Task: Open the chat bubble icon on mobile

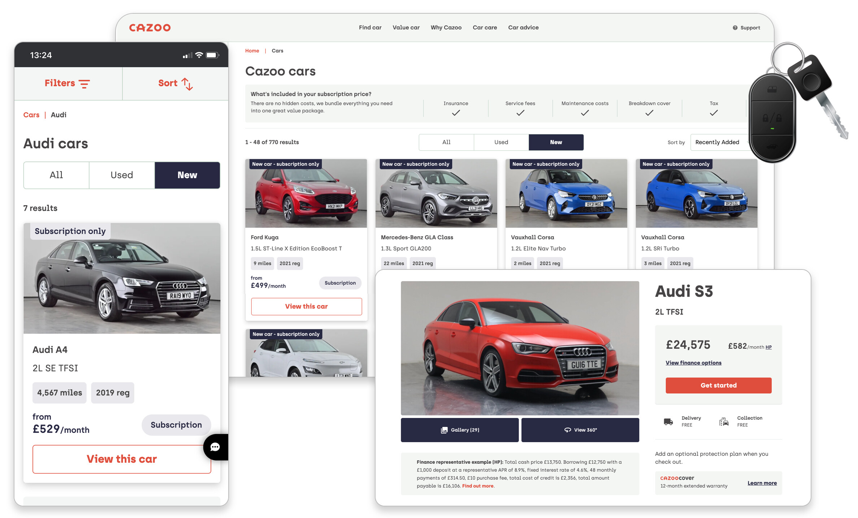Action: pos(215,447)
